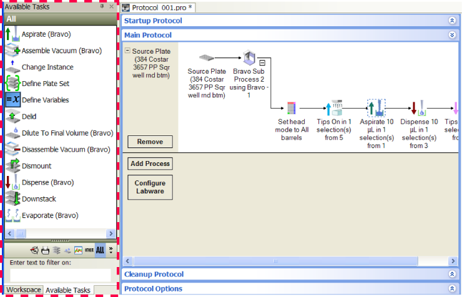This screenshot has width=462, height=297.
Task: Pick the Define Variables task
Action: [45, 100]
